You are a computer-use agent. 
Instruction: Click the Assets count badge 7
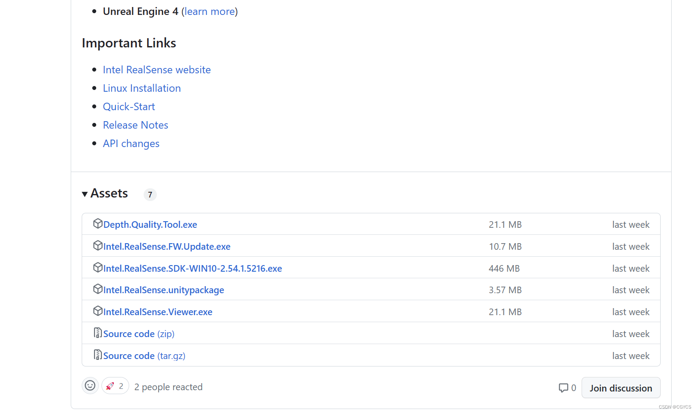coord(150,194)
